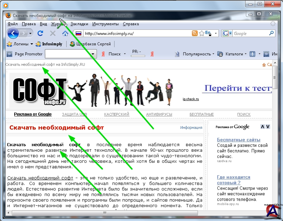Open the Логины bookmarks dropdown

click(32, 44)
